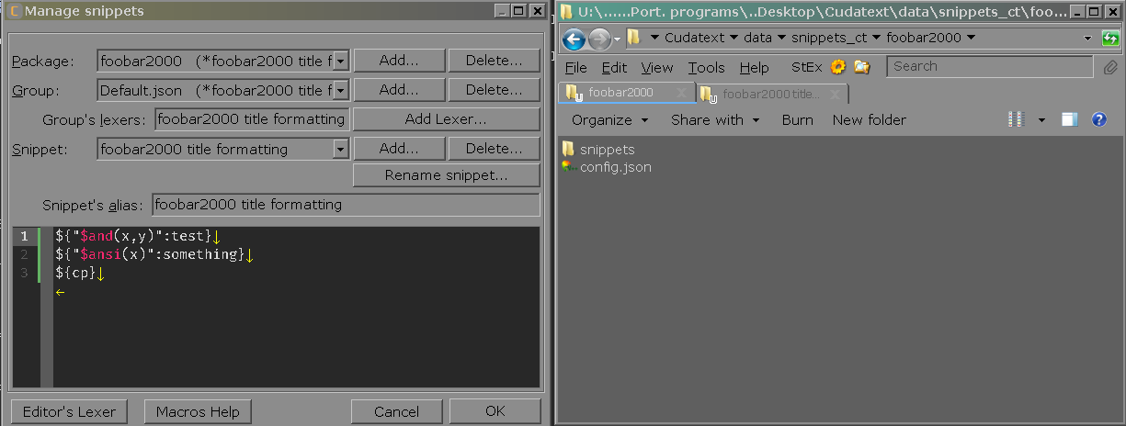
Task: Click the Add Lexer... button
Action: (447, 119)
